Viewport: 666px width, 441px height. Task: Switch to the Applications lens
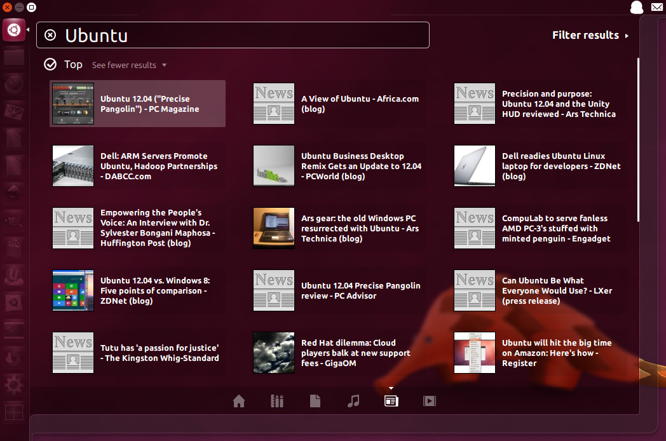276,401
